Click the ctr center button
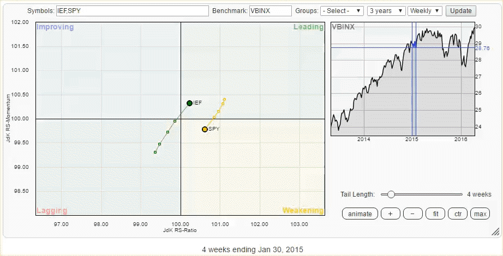Viewport: 503px width, 256px height. coord(458,214)
